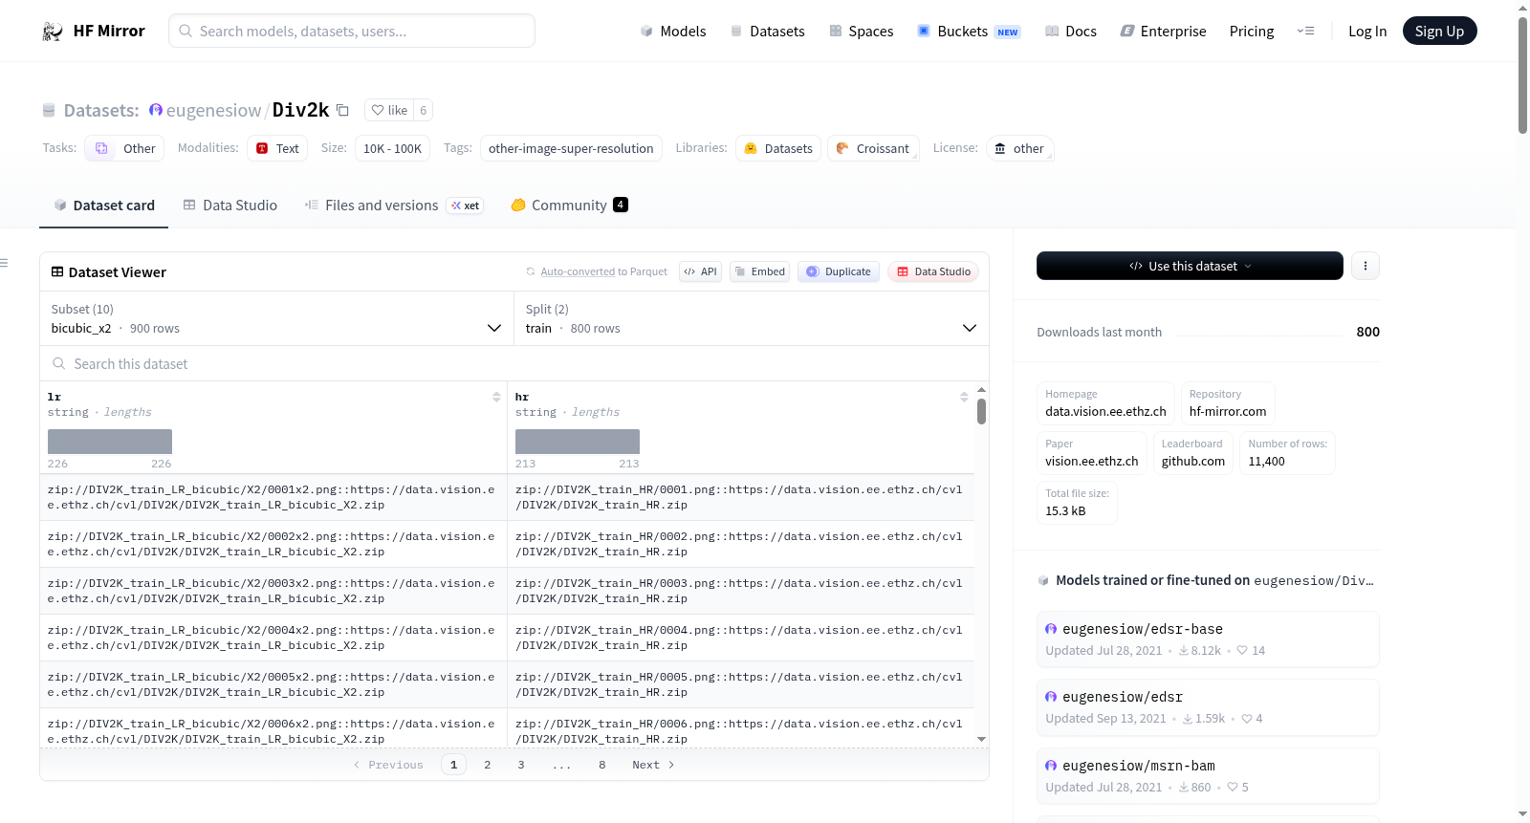Open the eugenesiow/msrn-bam model card
The height and width of the screenshot is (823, 1530).
click(1208, 775)
